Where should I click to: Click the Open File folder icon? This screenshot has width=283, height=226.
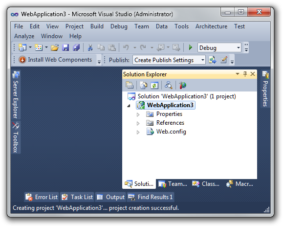55,47
